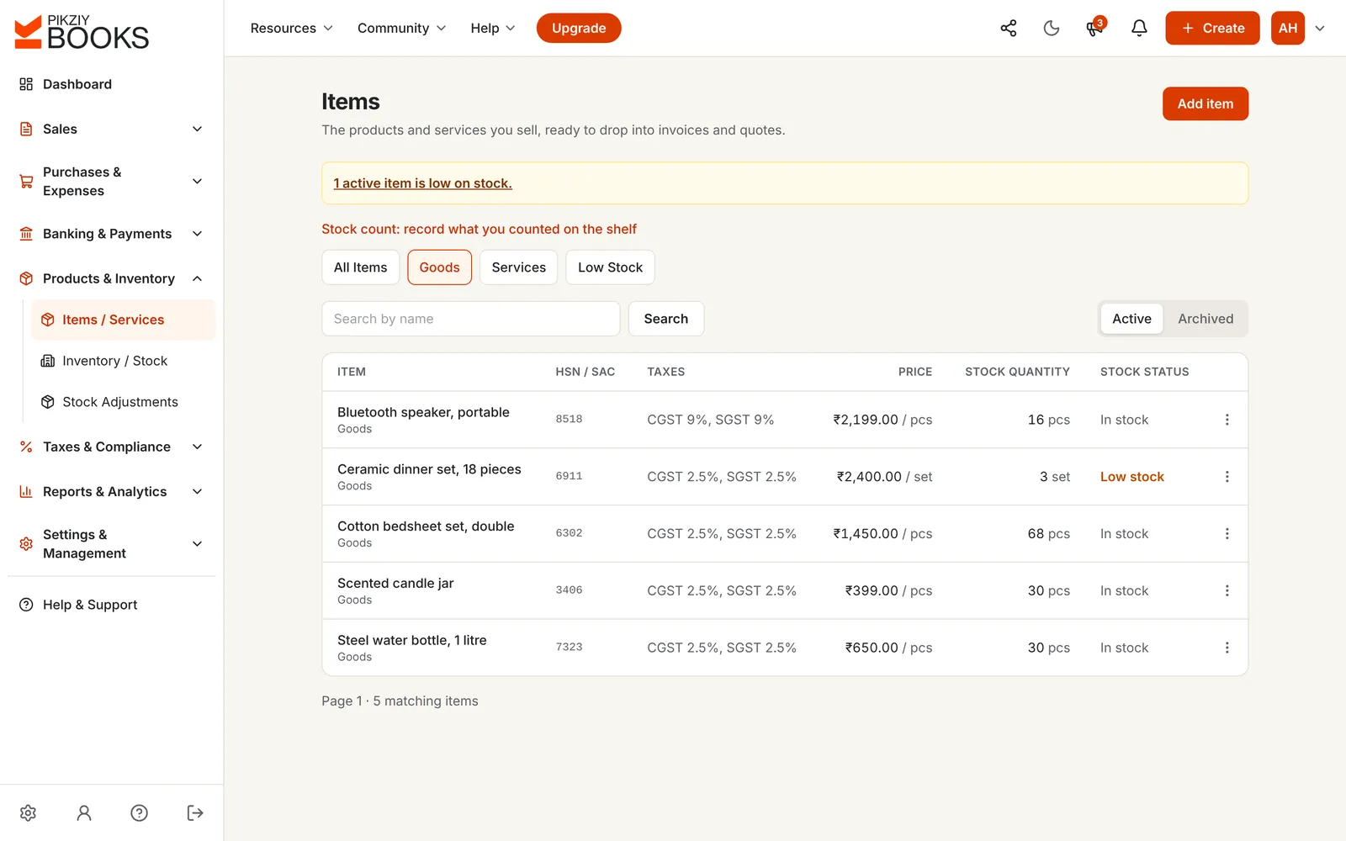Open row menu for Bluetooth speaker, portable
The image size is (1346, 841).
(x=1227, y=420)
